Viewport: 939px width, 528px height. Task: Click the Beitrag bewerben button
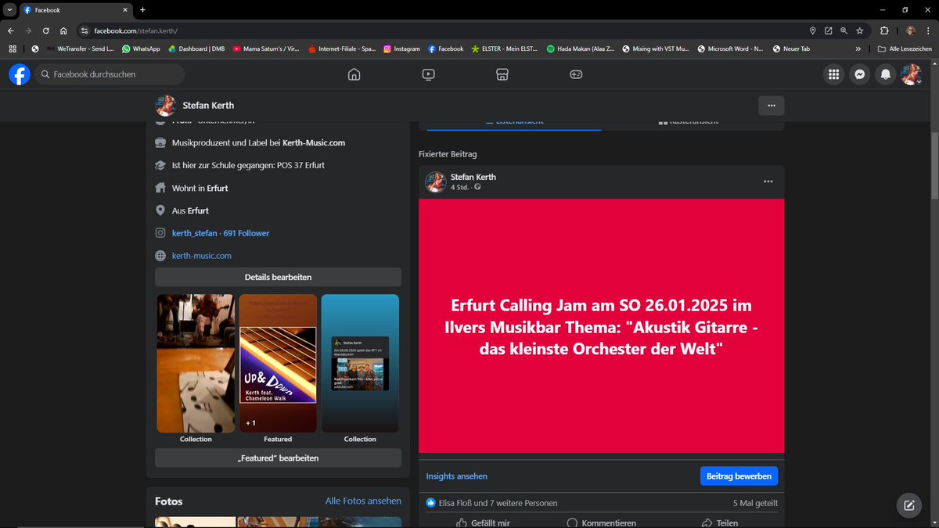[x=739, y=476]
